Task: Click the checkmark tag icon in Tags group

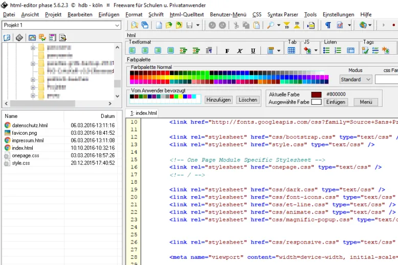Action: click(365, 51)
